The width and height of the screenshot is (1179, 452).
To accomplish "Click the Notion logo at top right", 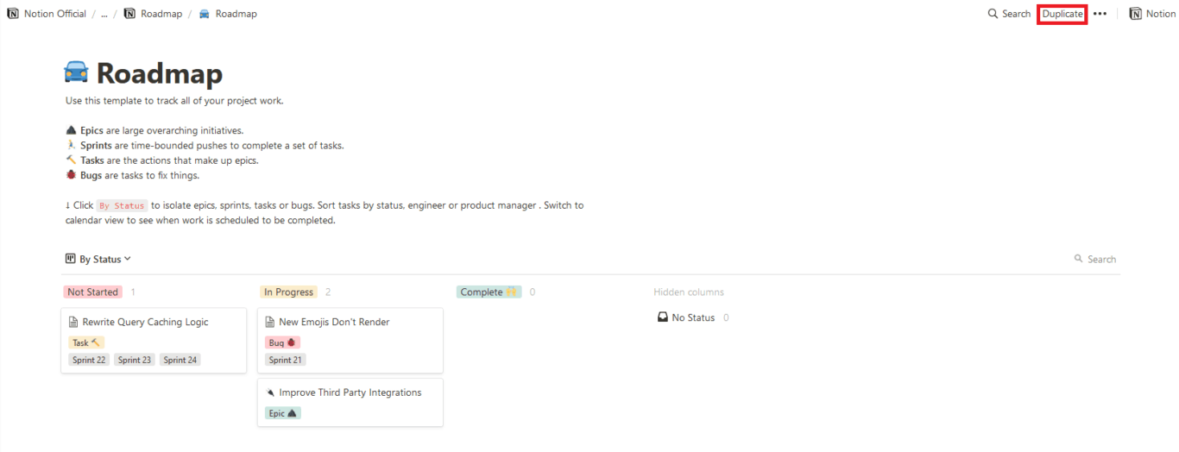I will [x=1136, y=14].
